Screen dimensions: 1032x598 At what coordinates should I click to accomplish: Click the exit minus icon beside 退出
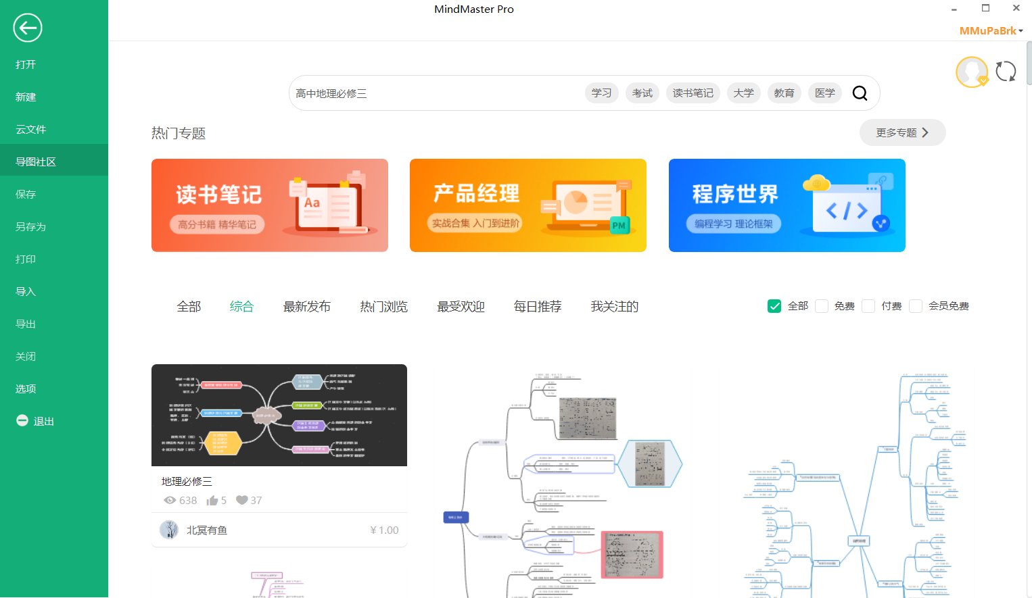pyautogui.click(x=22, y=420)
